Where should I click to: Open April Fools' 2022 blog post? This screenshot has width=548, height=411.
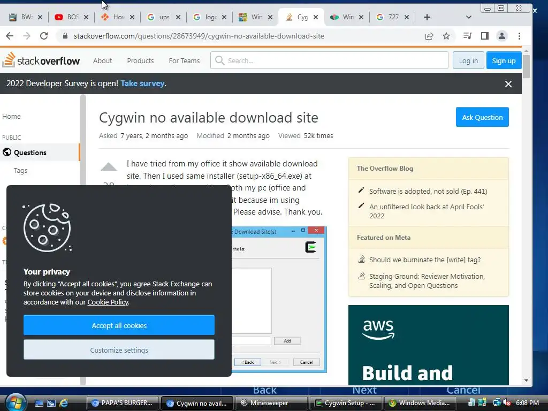[x=427, y=211]
